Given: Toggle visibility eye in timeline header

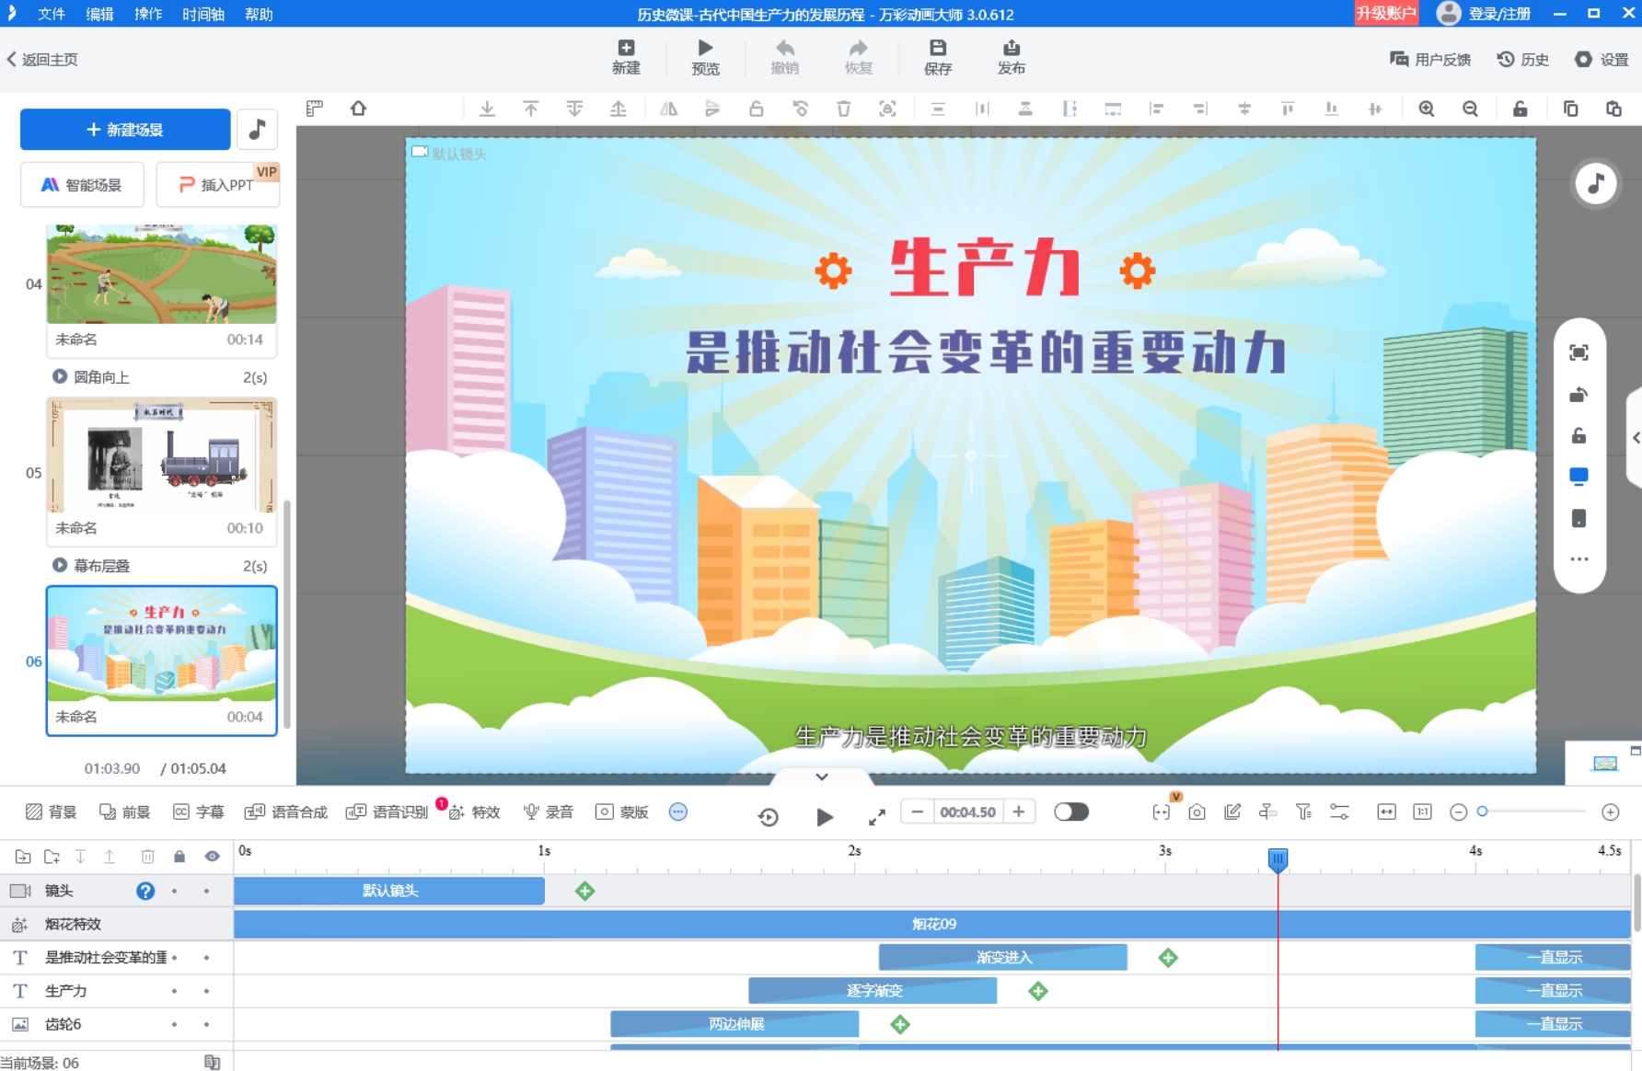Looking at the screenshot, I should [213, 857].
